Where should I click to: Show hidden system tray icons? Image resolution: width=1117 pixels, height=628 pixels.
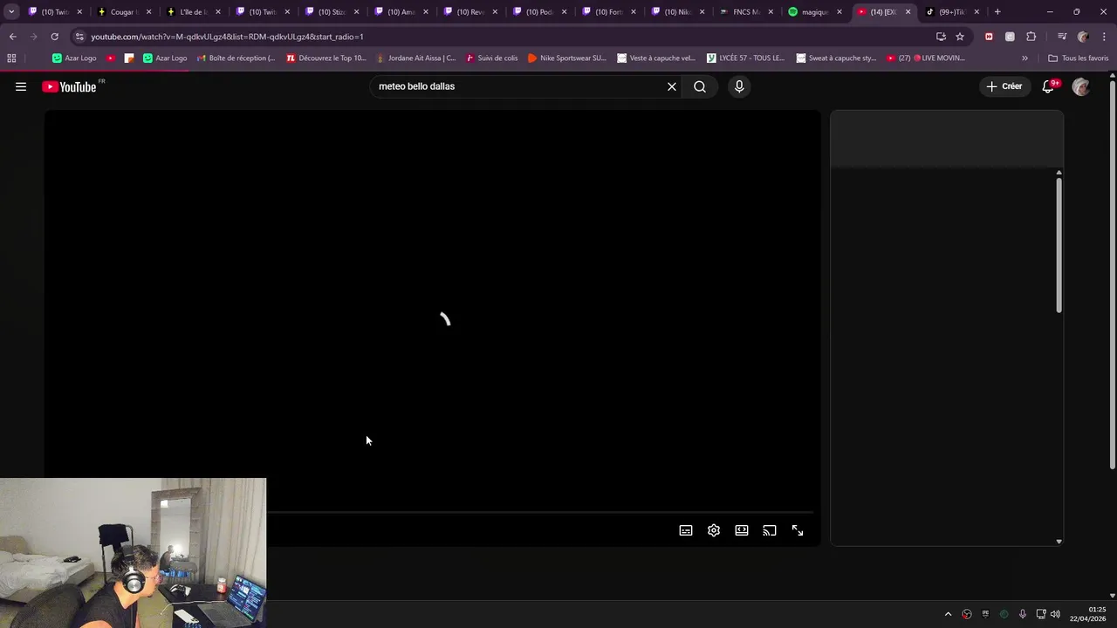948,614
